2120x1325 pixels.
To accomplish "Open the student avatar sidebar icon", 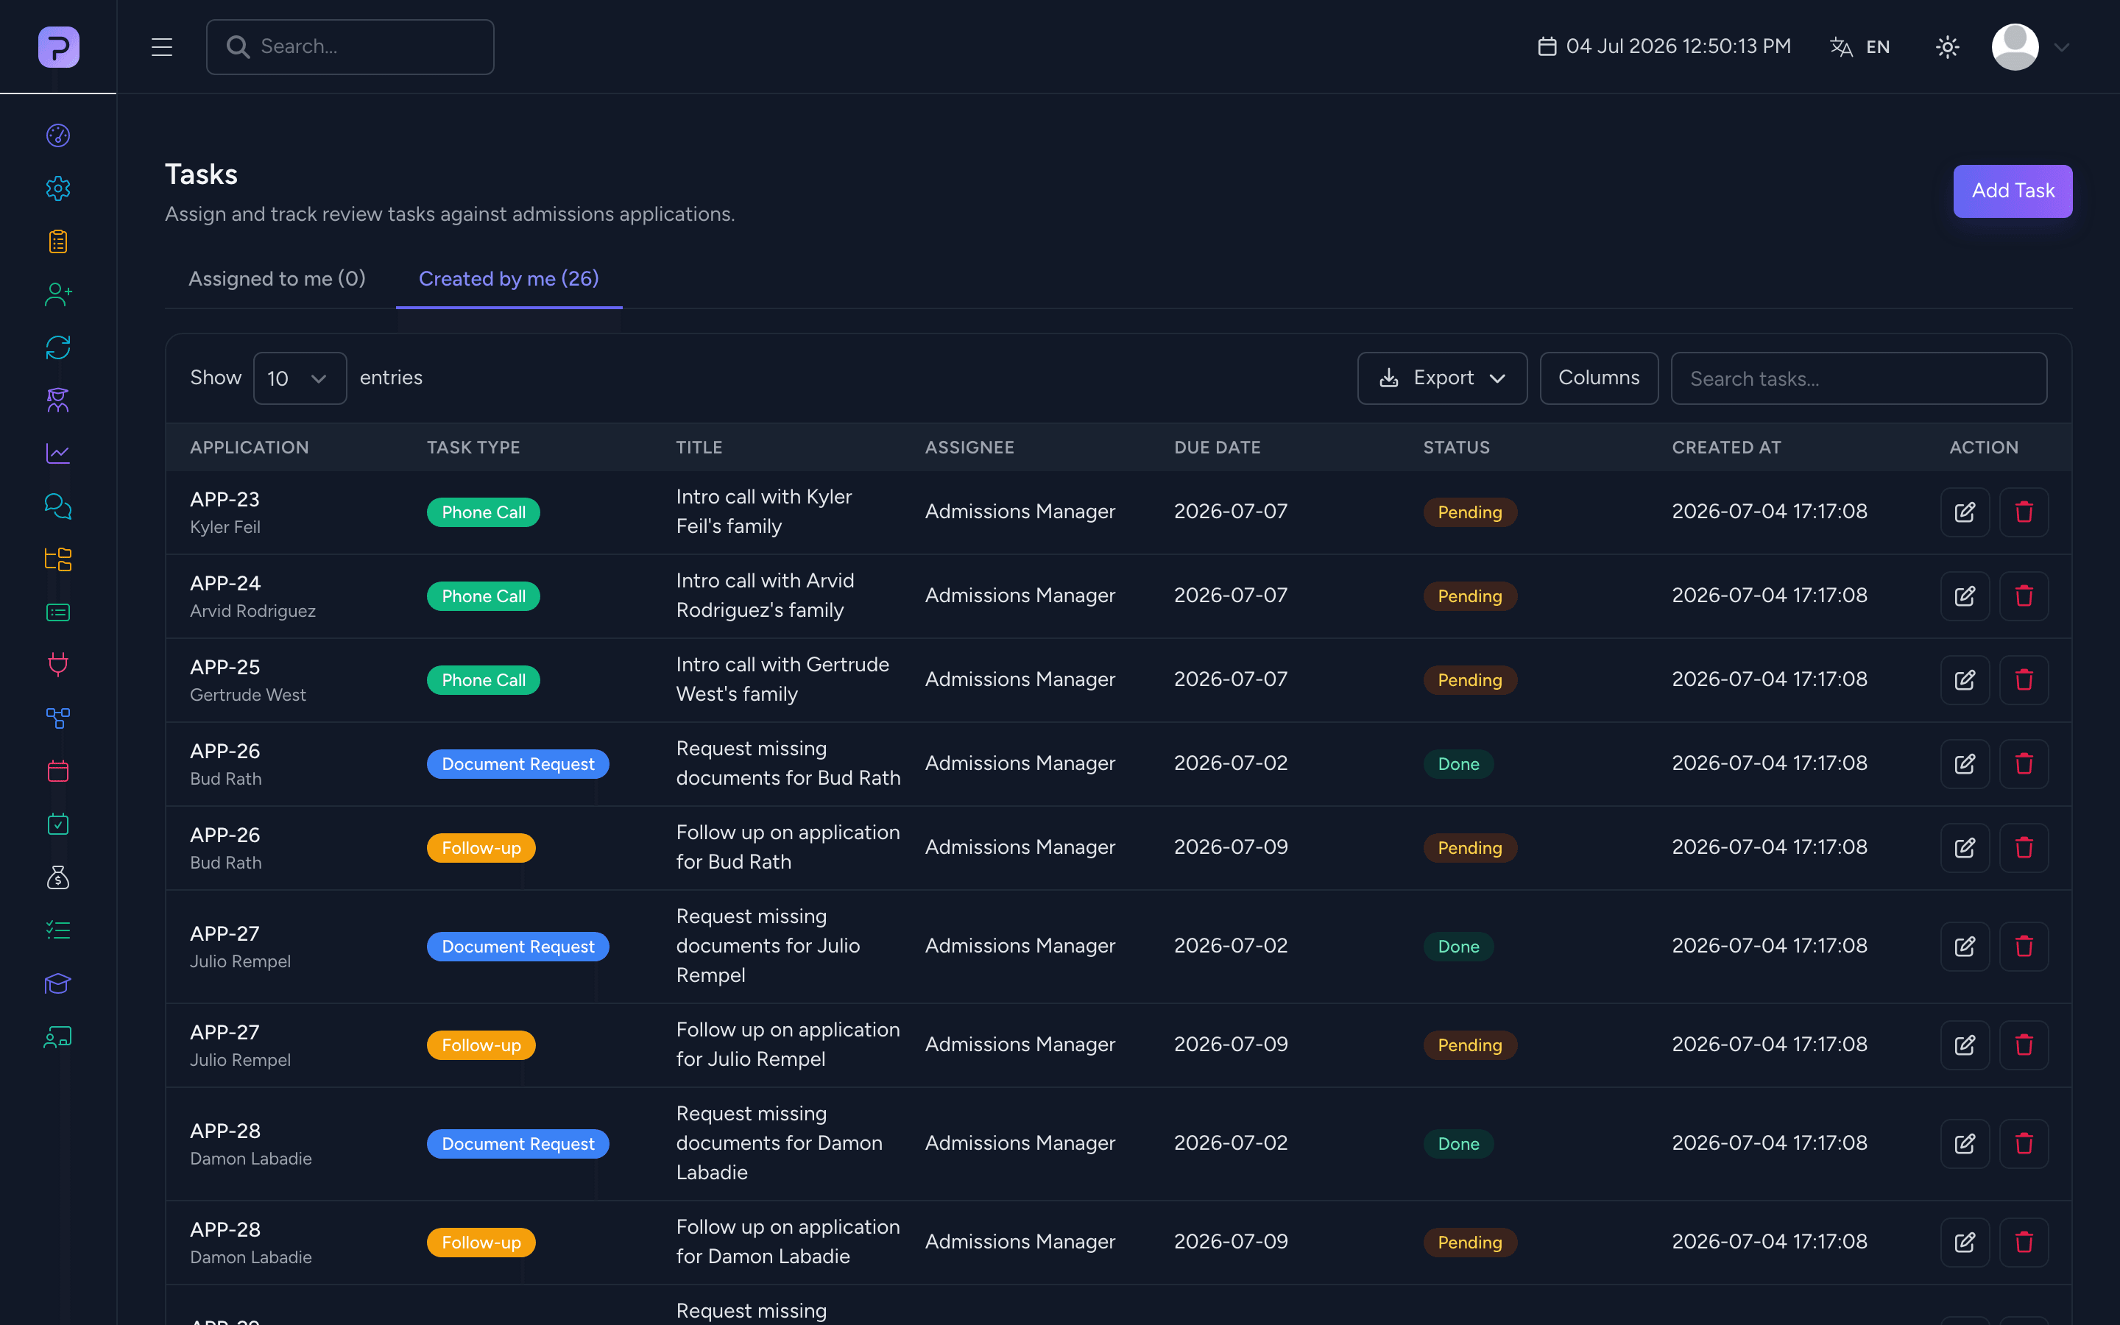I will (58, 400).
